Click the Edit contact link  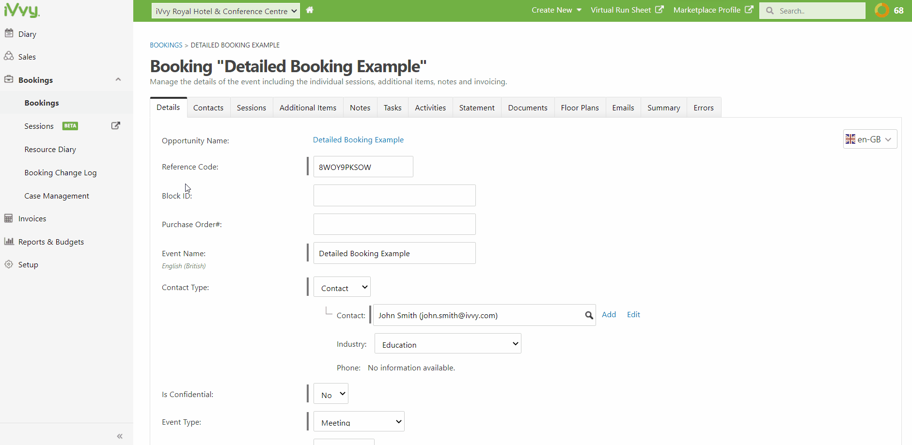click(633, 314)
